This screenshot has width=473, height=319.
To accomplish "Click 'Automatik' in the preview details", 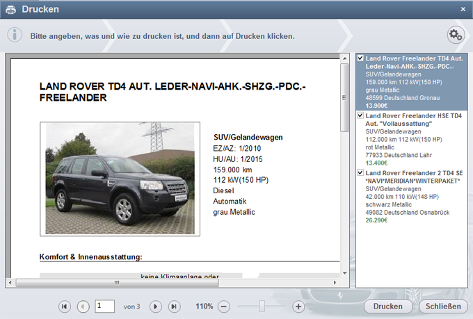I will coord(230,201).
